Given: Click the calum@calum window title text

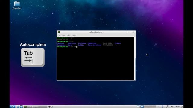Looking at the screenshot, I should pyautogui.click(x=96, y=32).
